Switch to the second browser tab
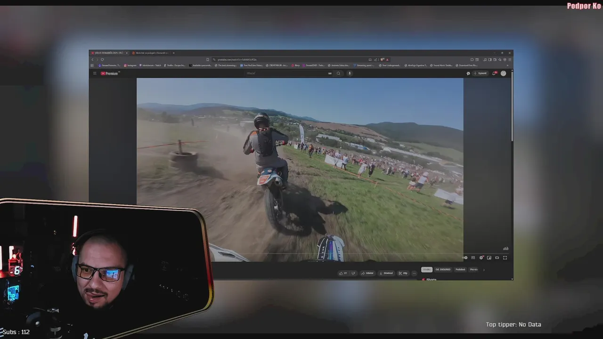Viewport: 603px width, 339px height. tap(150, 53)
